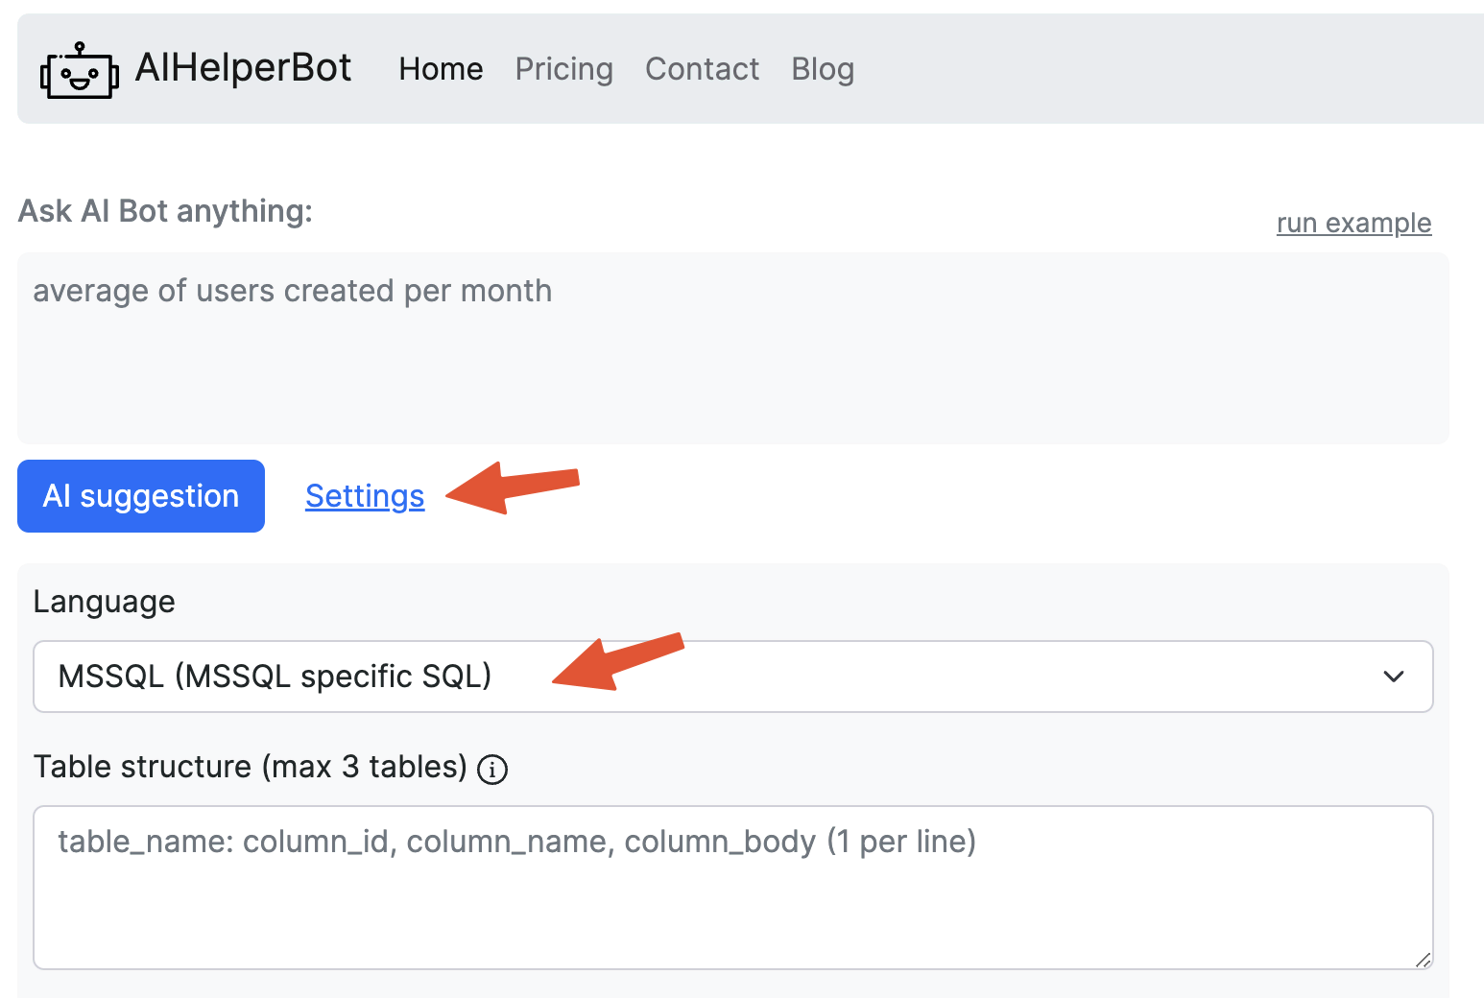Open the Home nav item

click(441, 69)
